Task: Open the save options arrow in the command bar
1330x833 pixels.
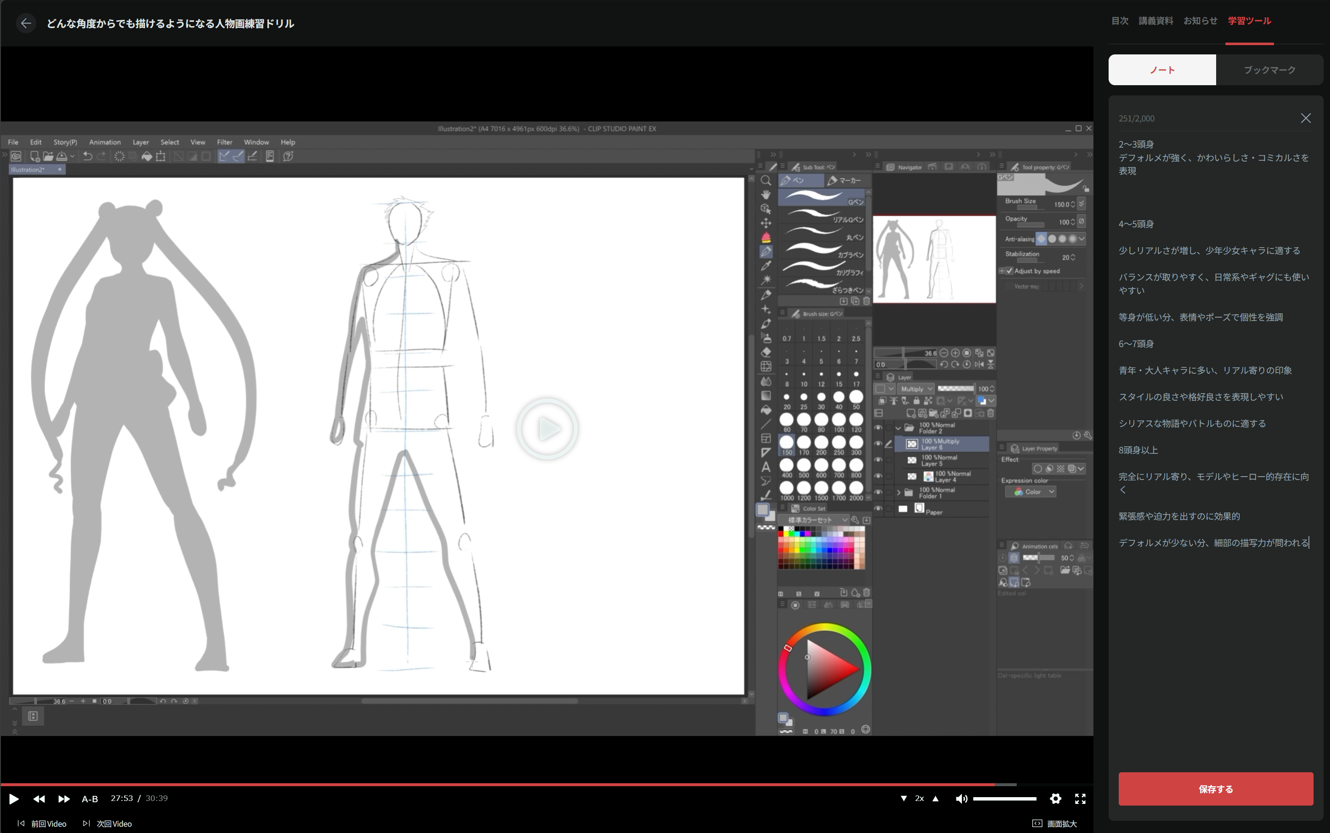Action: 72,156
